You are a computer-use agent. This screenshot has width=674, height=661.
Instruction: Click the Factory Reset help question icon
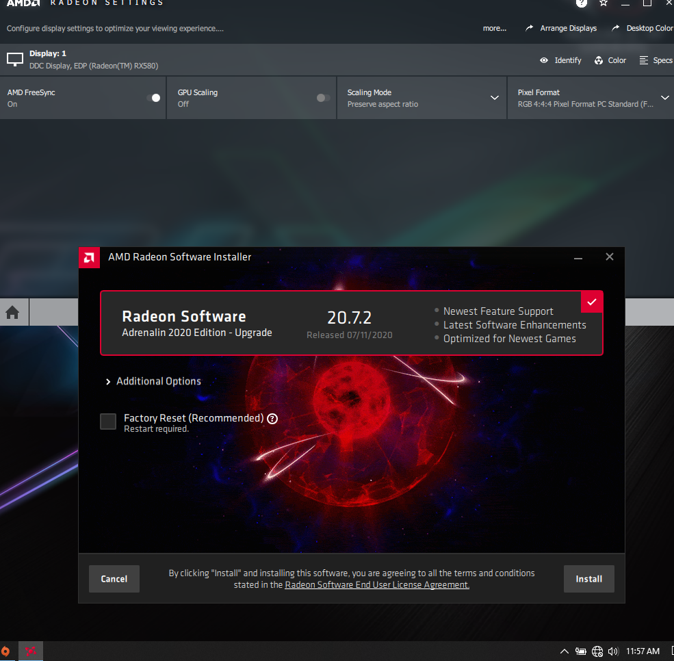(272, 419)
